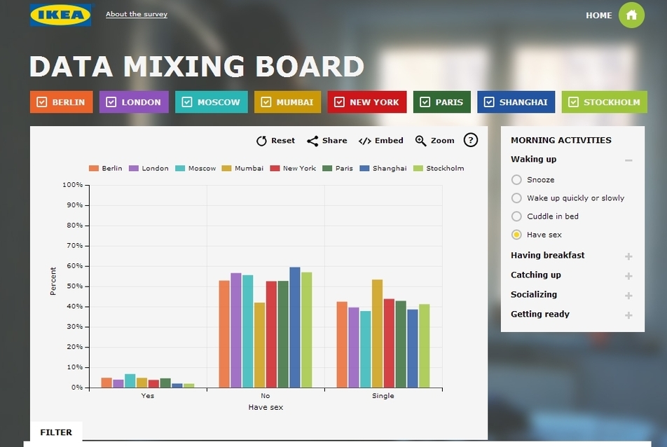Image resolution: width=667 pixels, height=447 pixels.
Task: Click the 'No' axis category label
Action: click(x=266, y=396)
